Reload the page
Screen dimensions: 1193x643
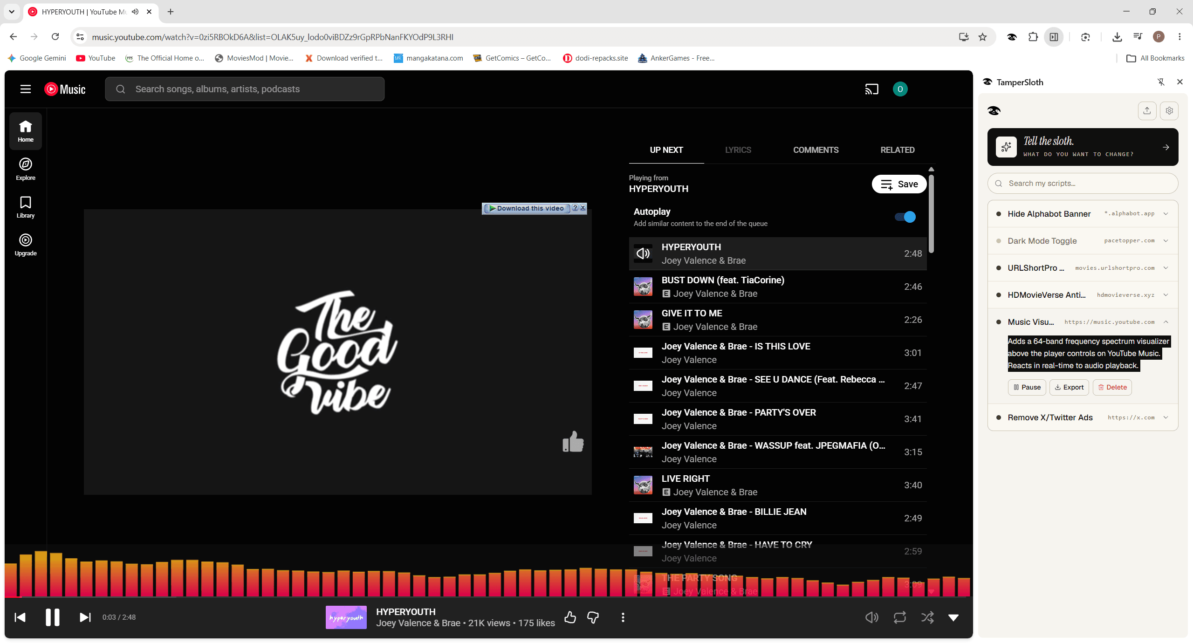55,37
